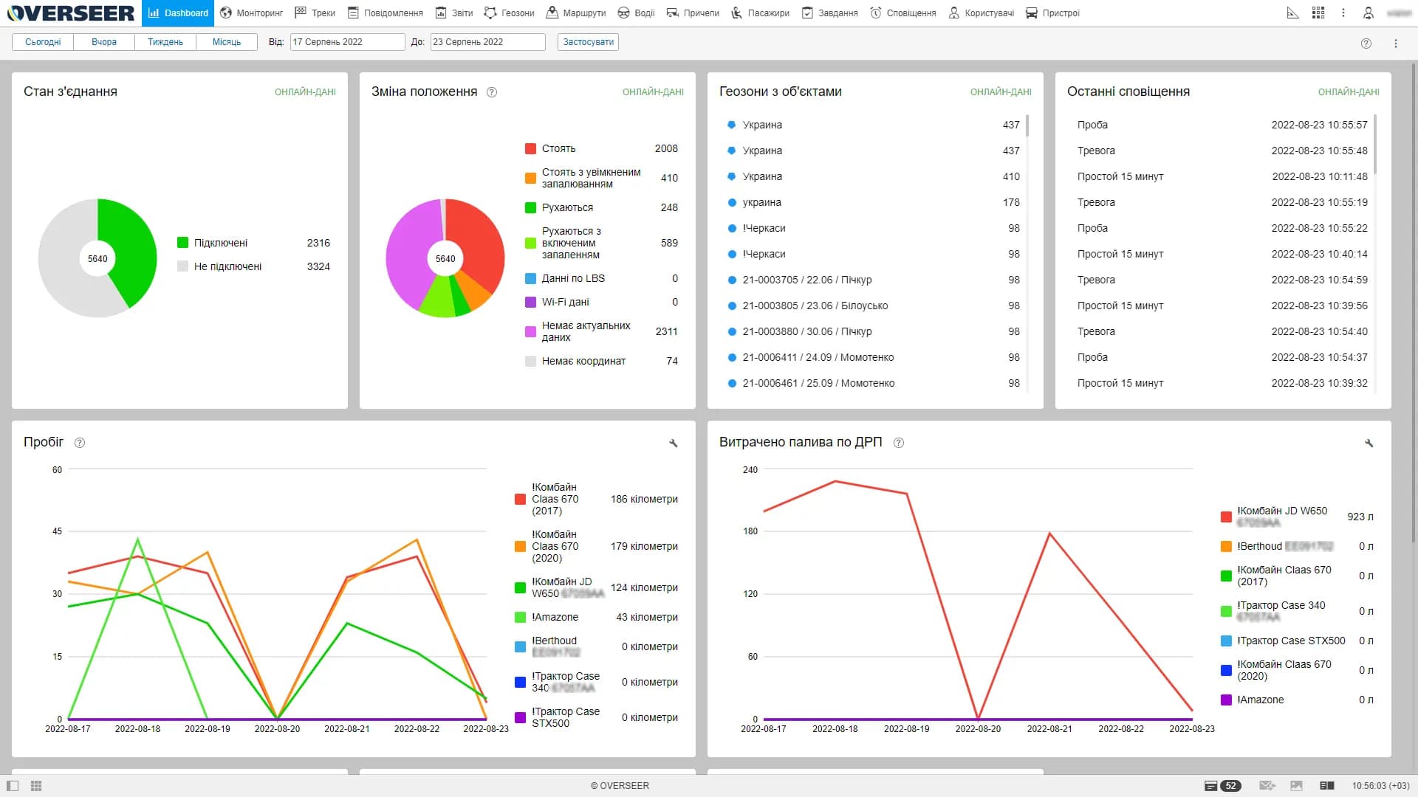
Task: Toggle the left panel icon in footer
Action: (x=13, y=786)
